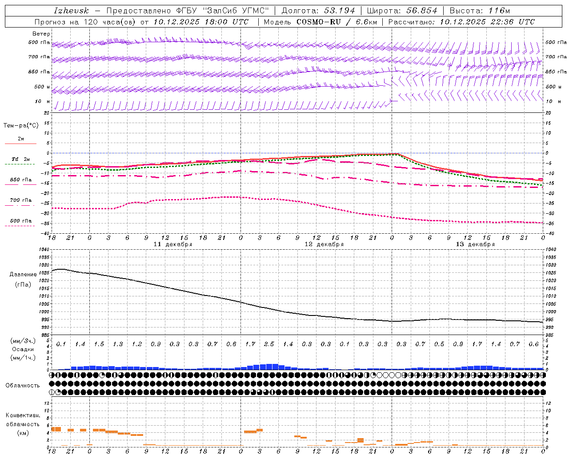Click the pink dash-dot '700 гПа' legend line
Image resolution: width=569 pixels, height=455 pixels.
(x=20, y=205)
